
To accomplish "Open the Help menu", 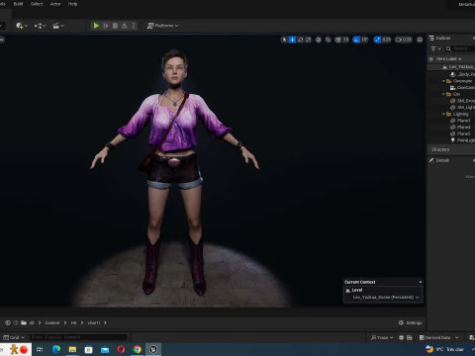I will pos(72,4).
